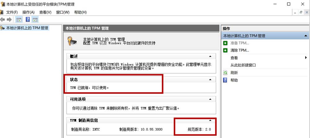Open the toolbar Help question-mark icon
This screenshot has height=138, width=310.
point(28,20)
